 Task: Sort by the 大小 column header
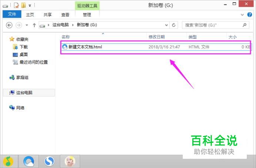coord(233,37)
